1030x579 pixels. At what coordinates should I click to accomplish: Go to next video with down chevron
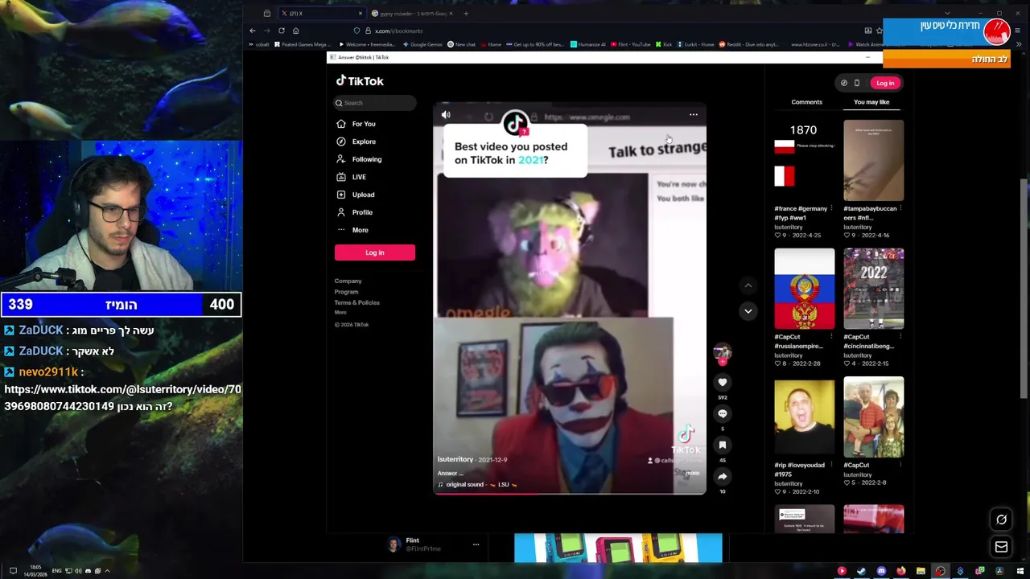tap(748, 311)
